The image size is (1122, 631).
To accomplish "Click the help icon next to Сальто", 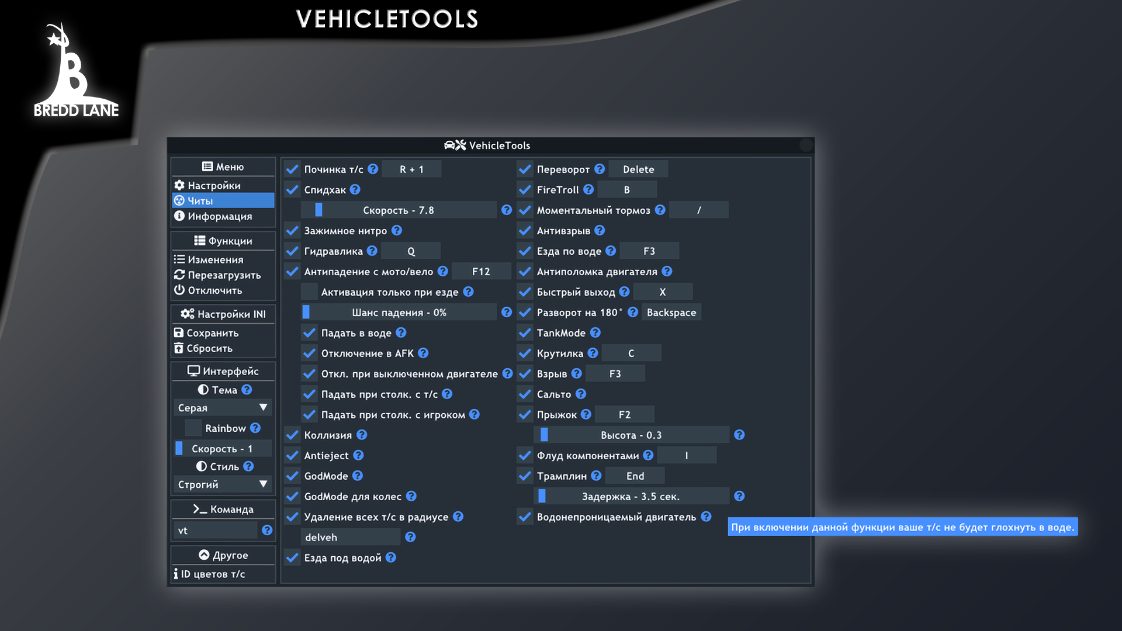I will pyautogui.click(x=581, y=394).
